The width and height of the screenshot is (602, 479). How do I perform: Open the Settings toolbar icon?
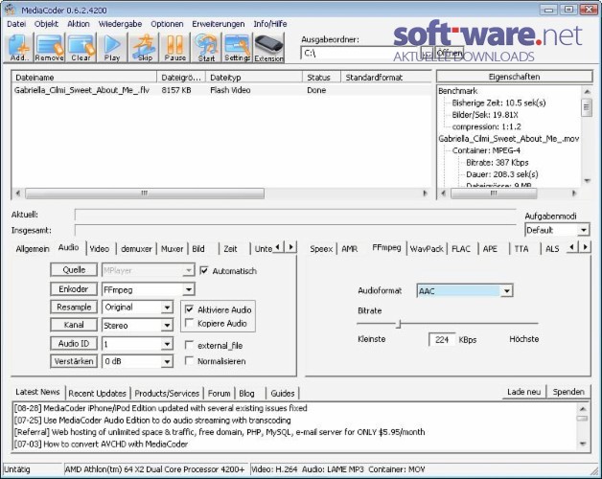(x=238, y=48)
